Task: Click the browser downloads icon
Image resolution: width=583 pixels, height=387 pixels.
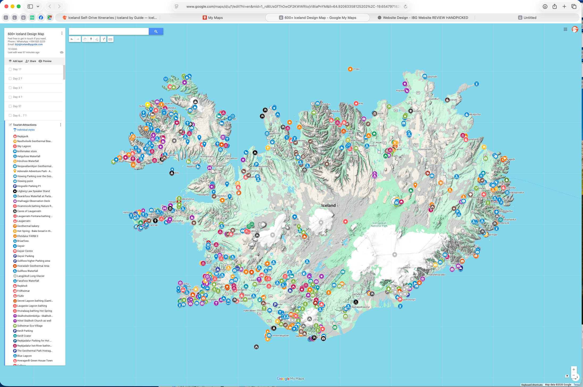Action: click(545, 6)
